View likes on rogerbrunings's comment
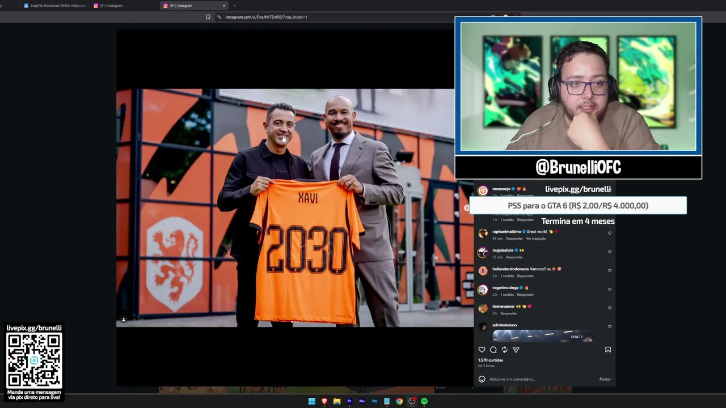 [507, 295]
